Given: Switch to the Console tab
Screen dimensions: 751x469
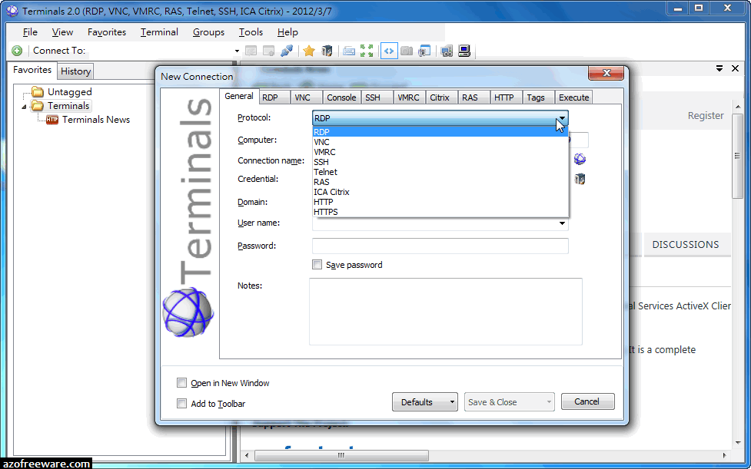Looking at the screenshot, I should click(341, 97).
